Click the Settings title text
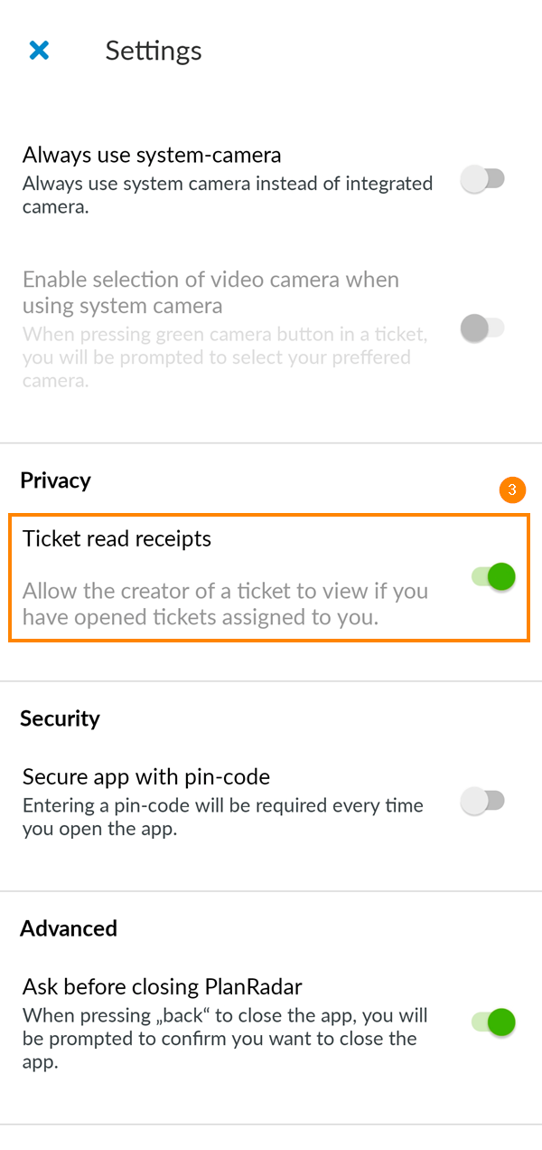 154,52
